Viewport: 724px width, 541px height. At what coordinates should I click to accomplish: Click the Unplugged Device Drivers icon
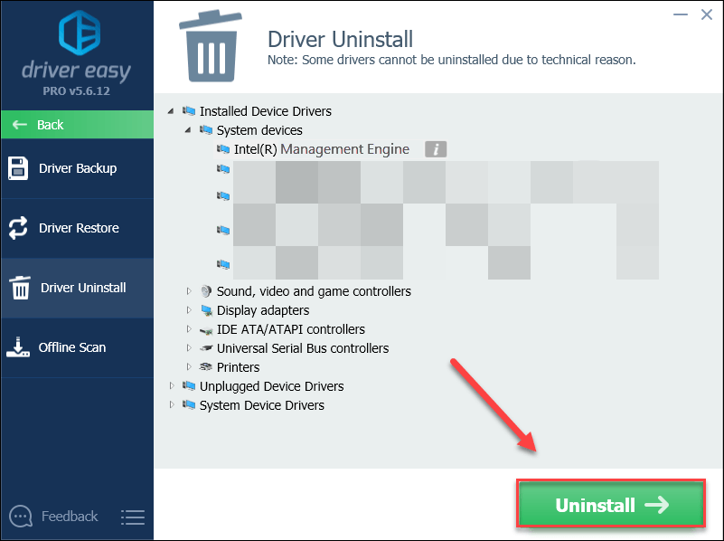(x=188, y=385)
